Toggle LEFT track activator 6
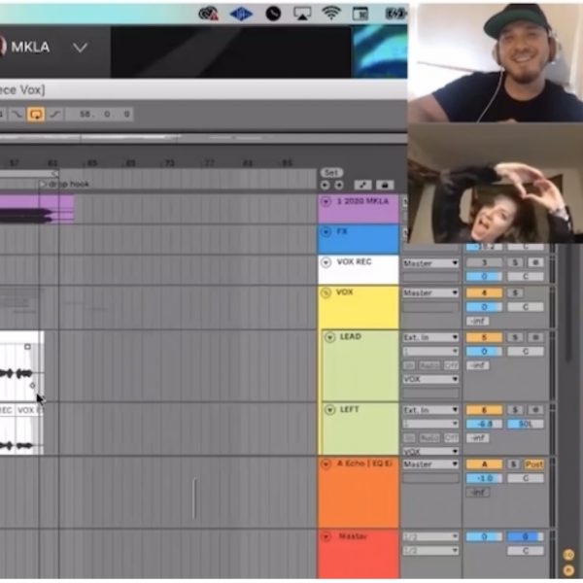 484,410
